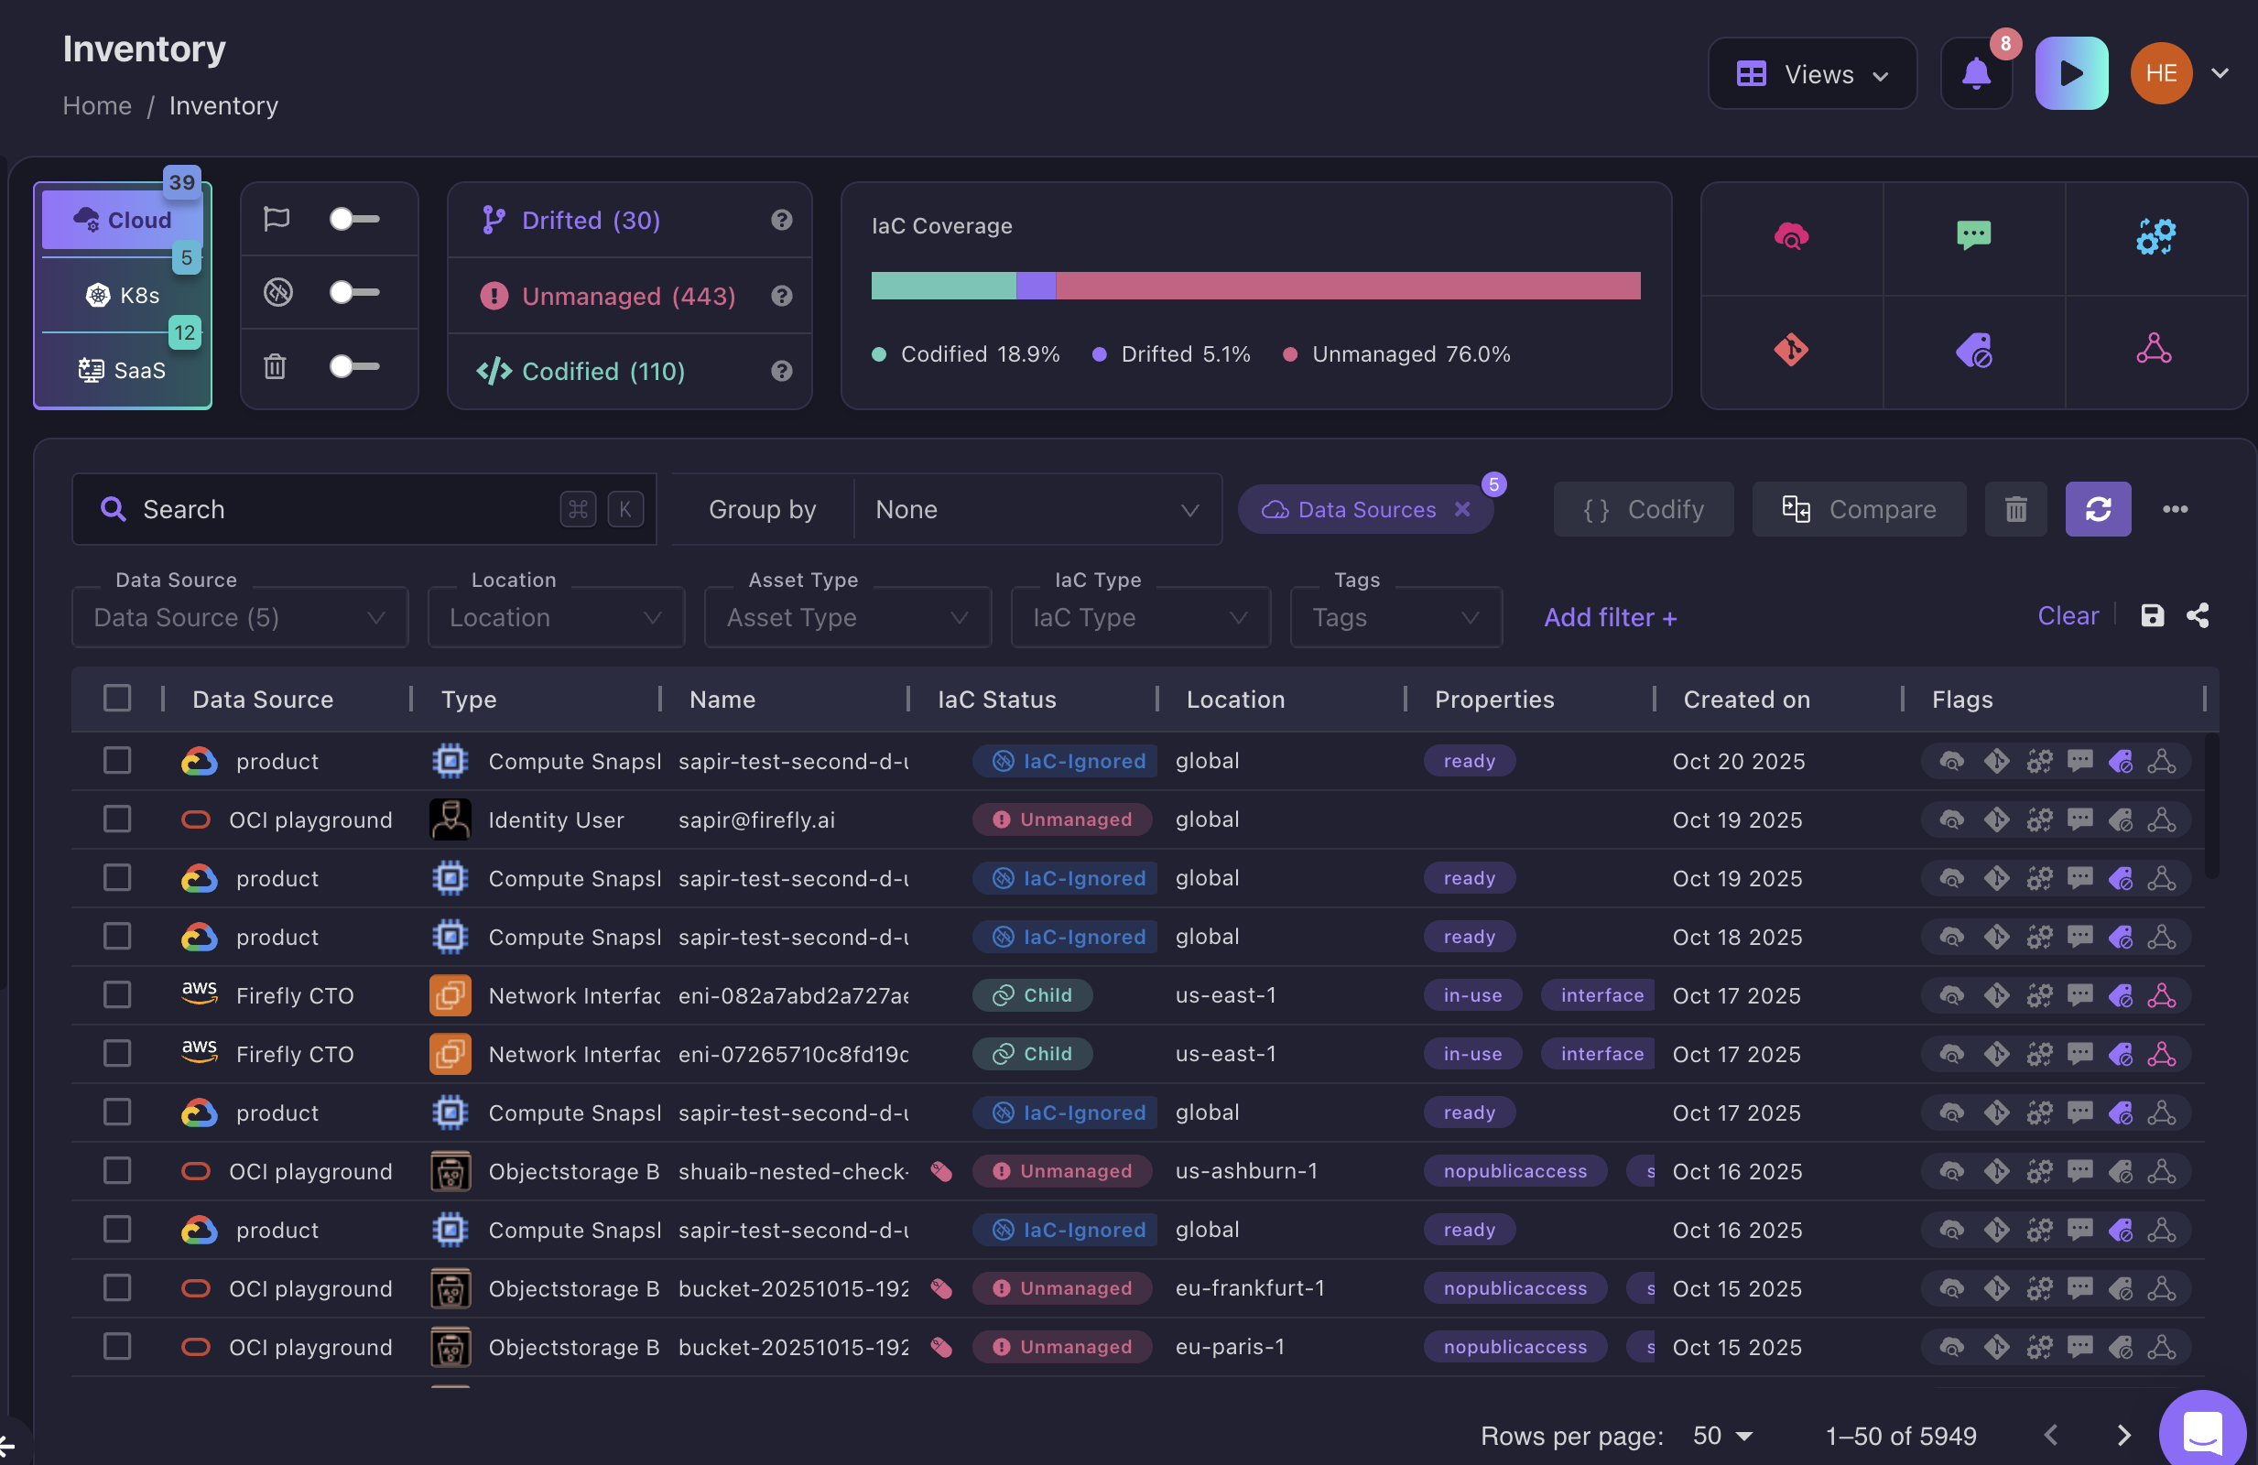Click the green comments icon in top panel
The width and height of the screenshot is (2258, 1465).
[1973, 234]
